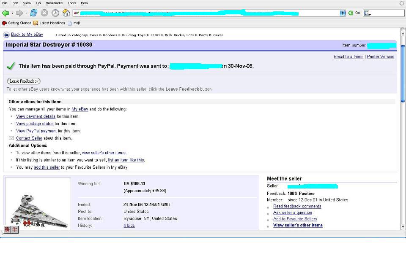Image resolution: width=406 pixels, height=253 pixels.
Task: Expand the address bar URL dropdown
Action: click(343, 12)
